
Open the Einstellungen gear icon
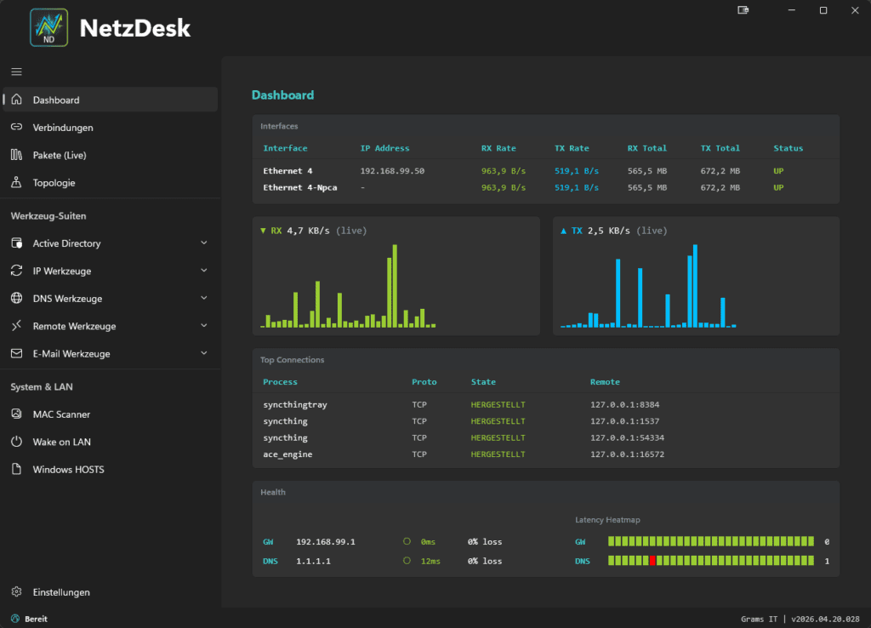click(x=16, y=592)
